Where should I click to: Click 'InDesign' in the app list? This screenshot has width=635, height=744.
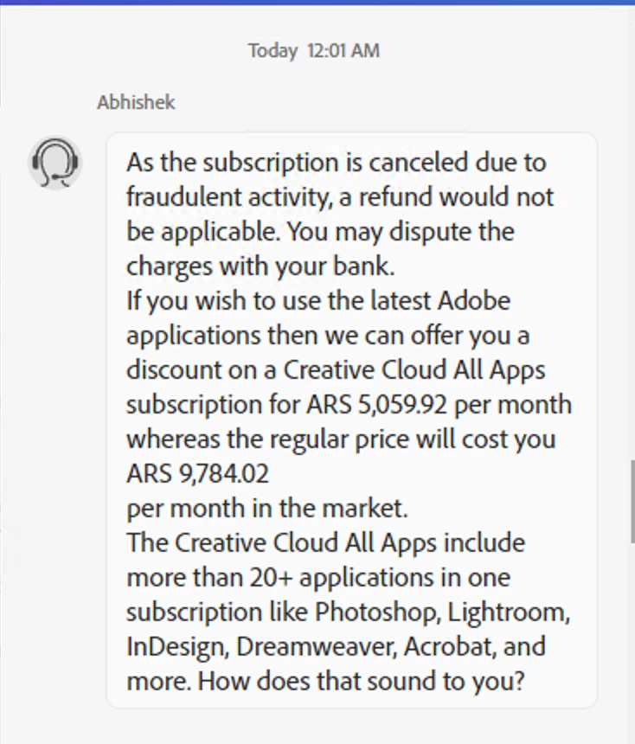coord(177,646)
